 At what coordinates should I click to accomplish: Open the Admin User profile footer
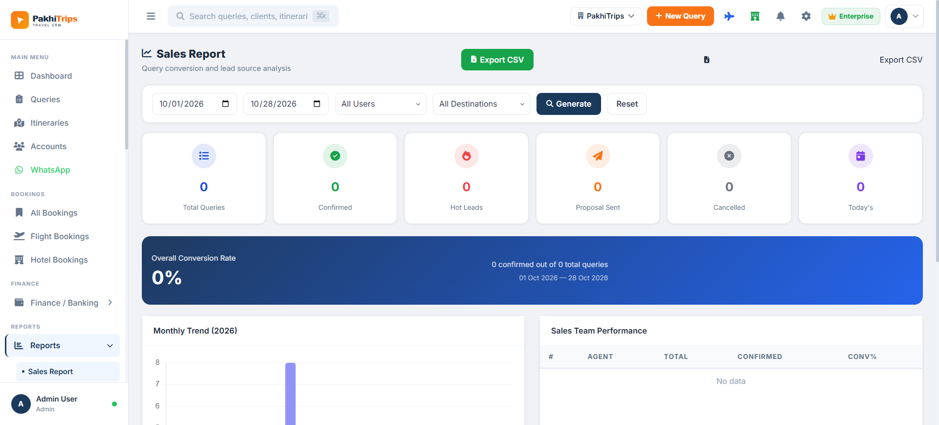(64, 404)
